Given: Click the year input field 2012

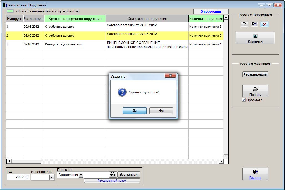Looking at the screenshot, I should 16,177.
